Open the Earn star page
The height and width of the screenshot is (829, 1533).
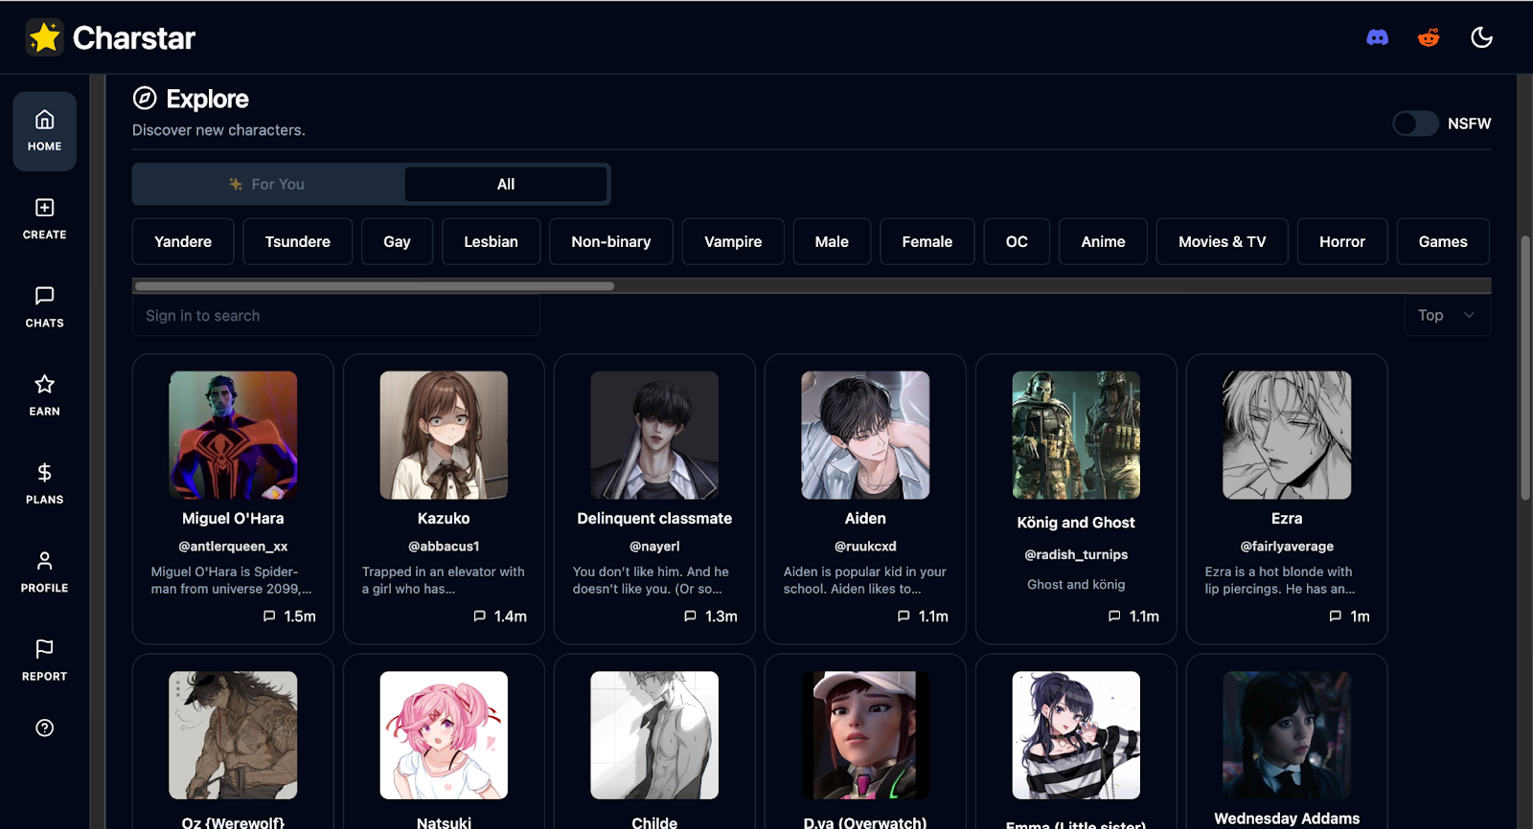coord(44,396)
